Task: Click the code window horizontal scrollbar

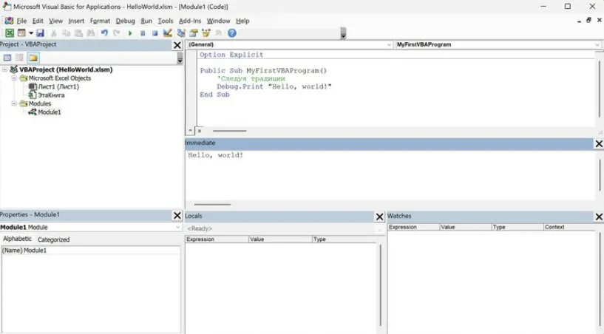Action: pyautogui.click(x=230, y=131)
